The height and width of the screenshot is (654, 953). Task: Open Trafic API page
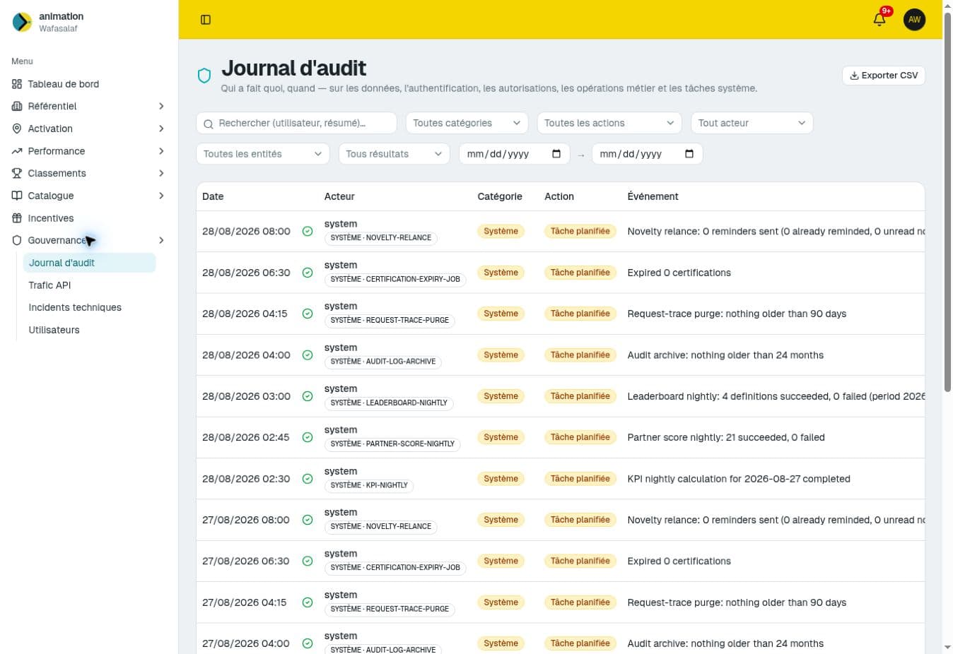89,285
